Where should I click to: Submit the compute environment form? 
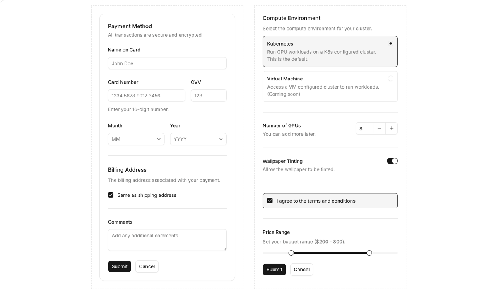point(274,270)
